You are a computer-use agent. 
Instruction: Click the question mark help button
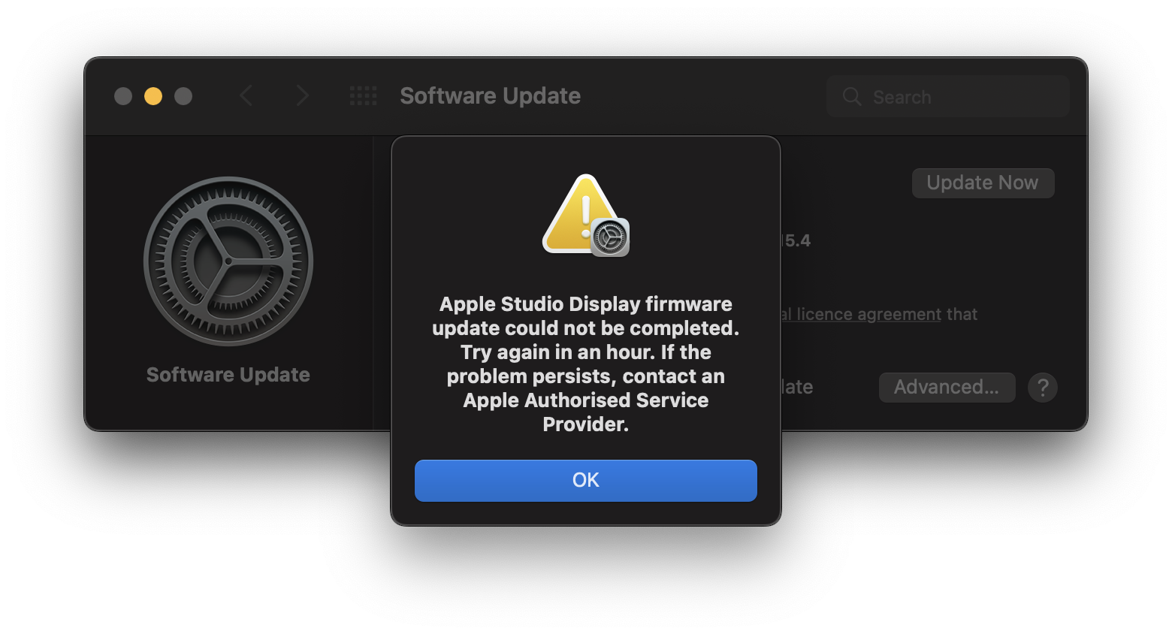[1043, 388]
